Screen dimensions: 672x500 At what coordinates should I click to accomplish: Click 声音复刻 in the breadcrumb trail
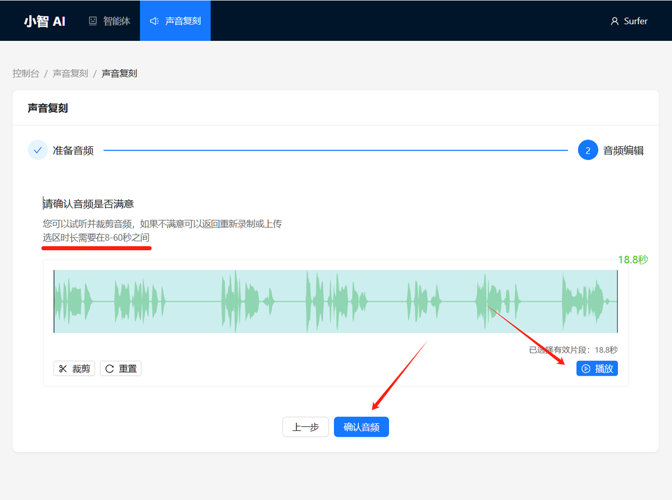point(71,73)
